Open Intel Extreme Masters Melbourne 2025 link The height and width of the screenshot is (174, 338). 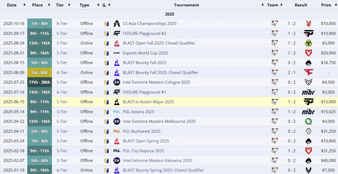click(x=159, y=121)
